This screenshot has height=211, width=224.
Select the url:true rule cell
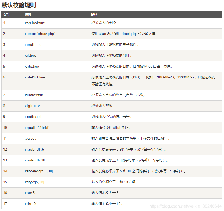click(57, 56)
